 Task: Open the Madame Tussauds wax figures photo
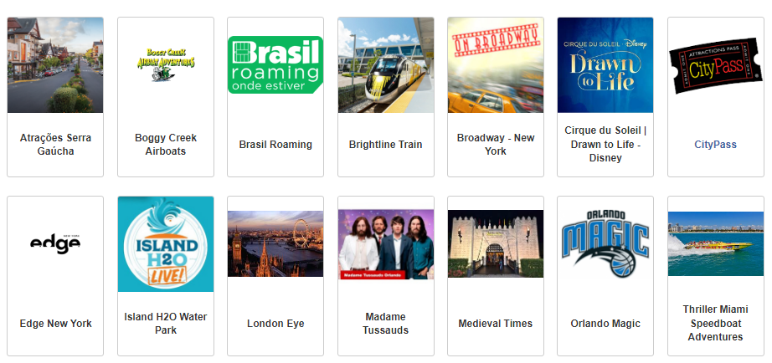(385, 244)
